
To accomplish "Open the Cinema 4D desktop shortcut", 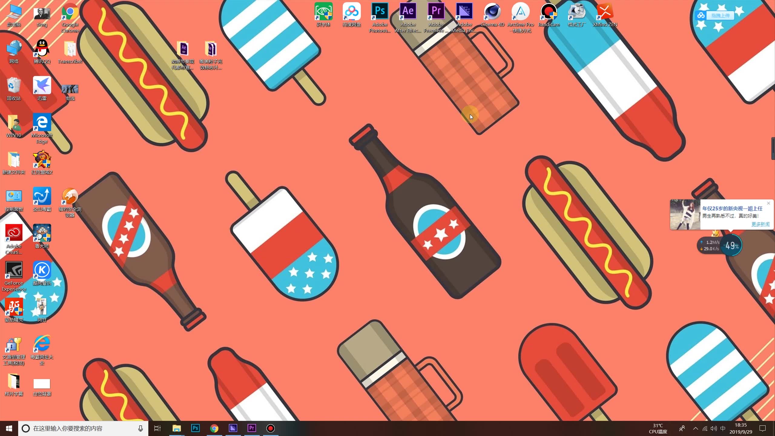I will point(492,12).
